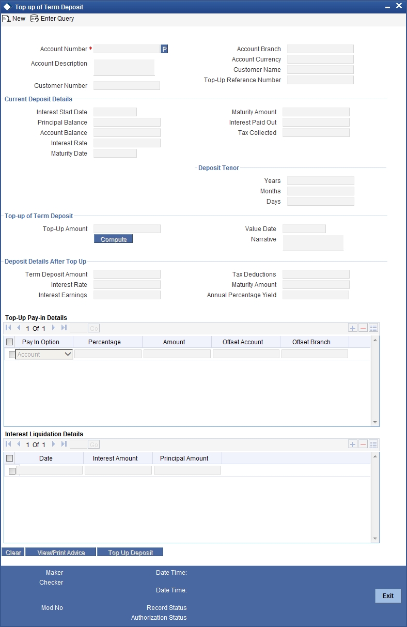Screen dimensions: 407x627
Task: Go to first record in Interest Liquidation Details
Action: tap(9, 444)
